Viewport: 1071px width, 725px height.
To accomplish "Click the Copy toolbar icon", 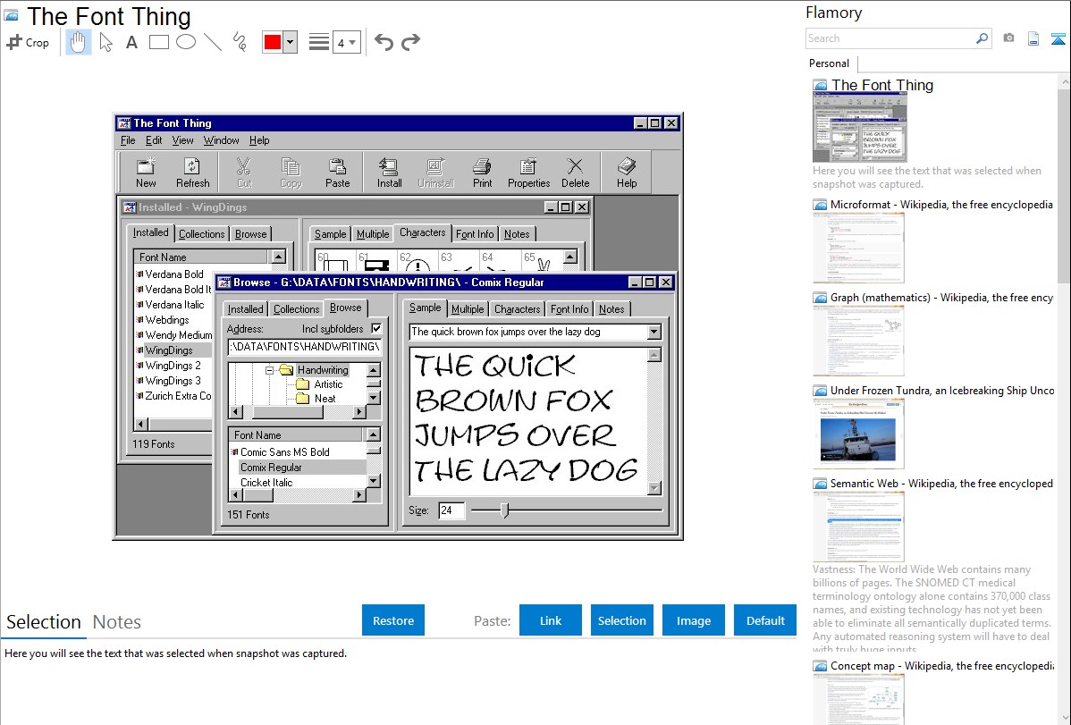I will (x=291, y=173).
